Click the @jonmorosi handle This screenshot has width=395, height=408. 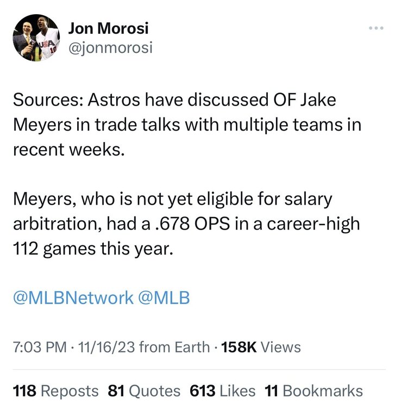point(110,48)
